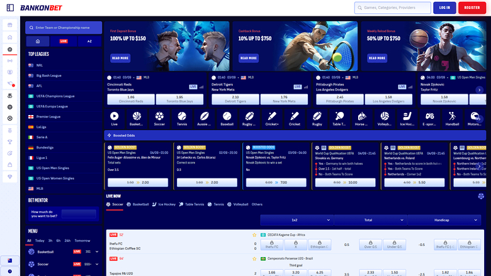The height and width of the screenshot is (276, 491).
Task: Select the Horse Racing icon
Action: coord(362,119)
